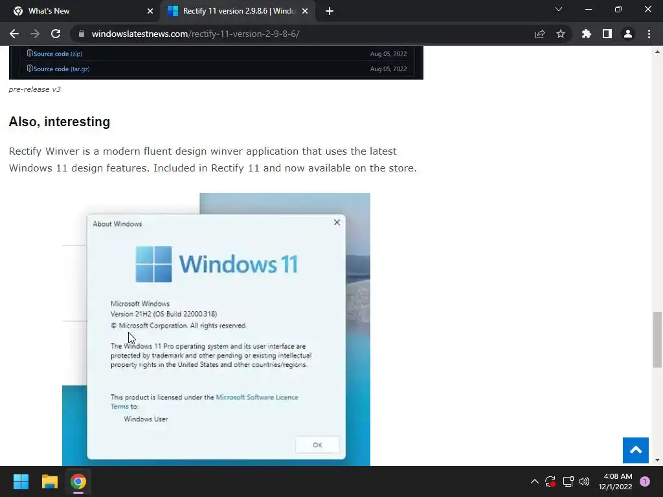Close the Rectify 11 tab

click(x=305, y=11)
